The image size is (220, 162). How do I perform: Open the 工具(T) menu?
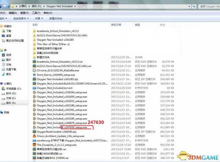(36, 13)
